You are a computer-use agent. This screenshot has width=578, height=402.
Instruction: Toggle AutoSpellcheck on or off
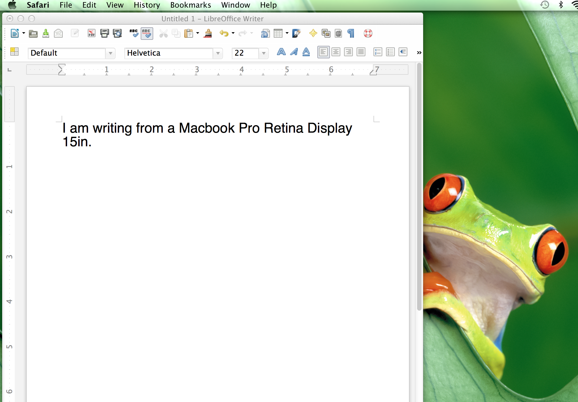click(147, 34)
